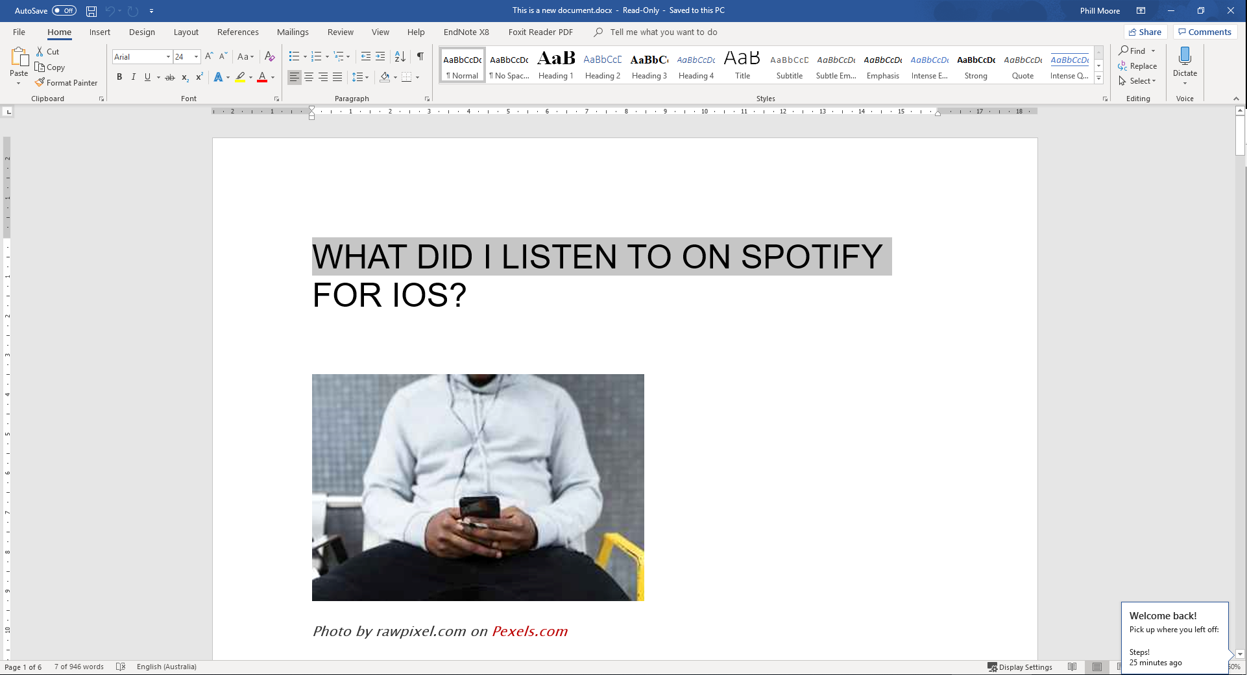Open the font size dropdown
The width and height of the screenshot is (1247, 675).
point(195,57)
